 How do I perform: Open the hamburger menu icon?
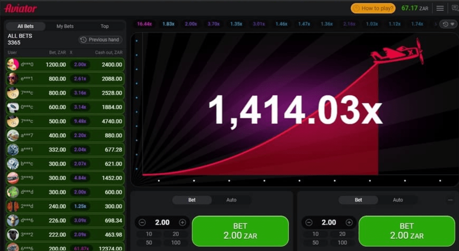click(x=440, y=8)
